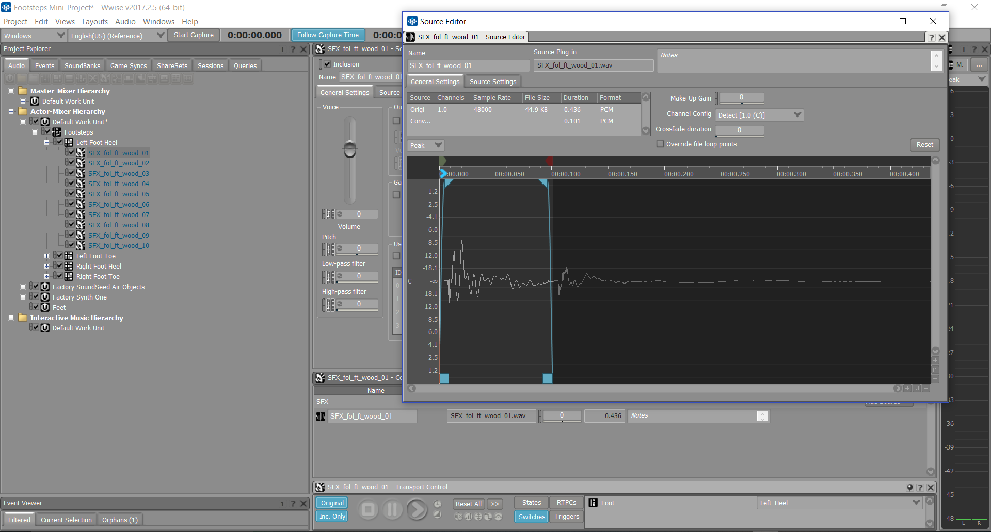Click the Actor-Mixer icon in Project Explorer toolbar

pos(45,78)
